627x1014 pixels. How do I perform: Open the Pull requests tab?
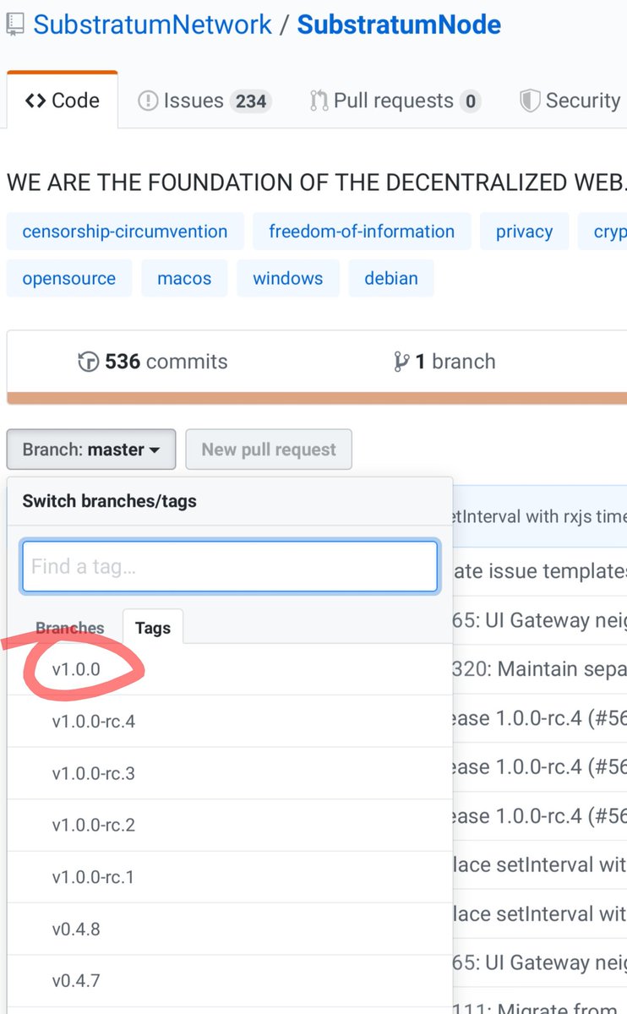[395, 101]
